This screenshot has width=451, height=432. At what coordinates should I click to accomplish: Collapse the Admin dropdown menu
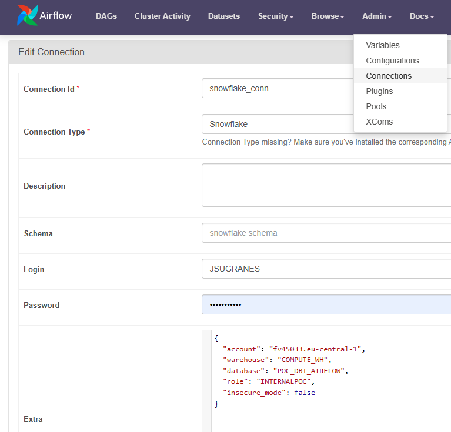point(377,16)
